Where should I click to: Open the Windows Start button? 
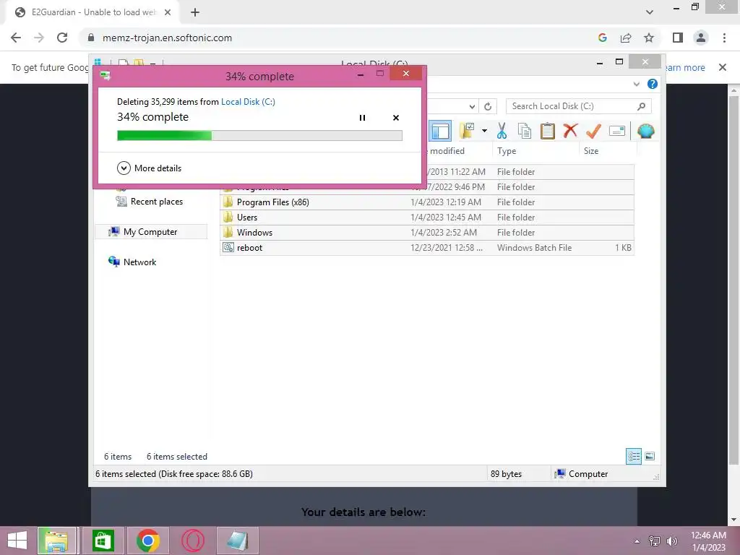coord(17,541)
